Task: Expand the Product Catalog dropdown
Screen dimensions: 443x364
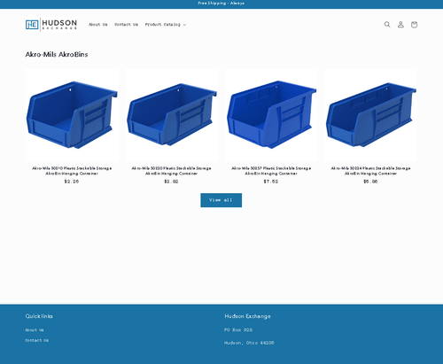Action: tap(166, 25)
